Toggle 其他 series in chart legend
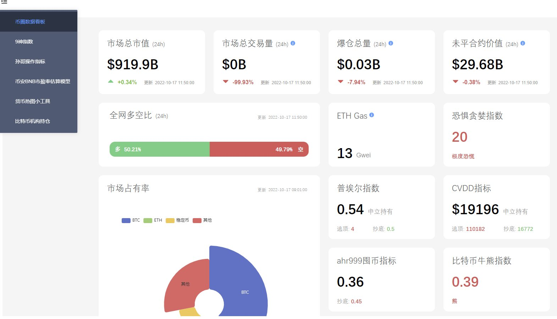 point(202,220)
